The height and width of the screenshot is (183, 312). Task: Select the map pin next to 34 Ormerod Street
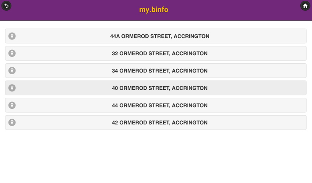pos(12,71)
